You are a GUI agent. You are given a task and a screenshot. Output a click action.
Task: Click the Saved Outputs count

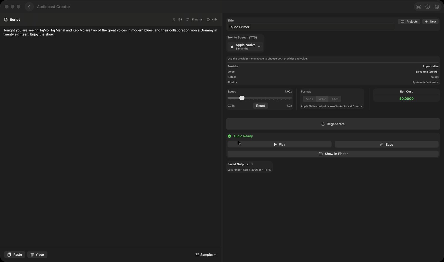point(252,164)
